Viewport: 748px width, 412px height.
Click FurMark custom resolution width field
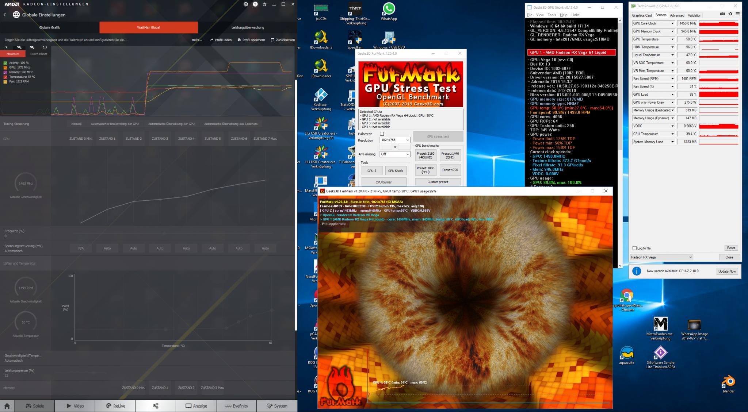[386, 147]
